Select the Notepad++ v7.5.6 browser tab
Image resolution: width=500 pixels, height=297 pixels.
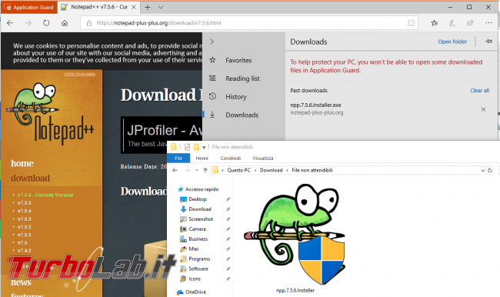point(98,7)
